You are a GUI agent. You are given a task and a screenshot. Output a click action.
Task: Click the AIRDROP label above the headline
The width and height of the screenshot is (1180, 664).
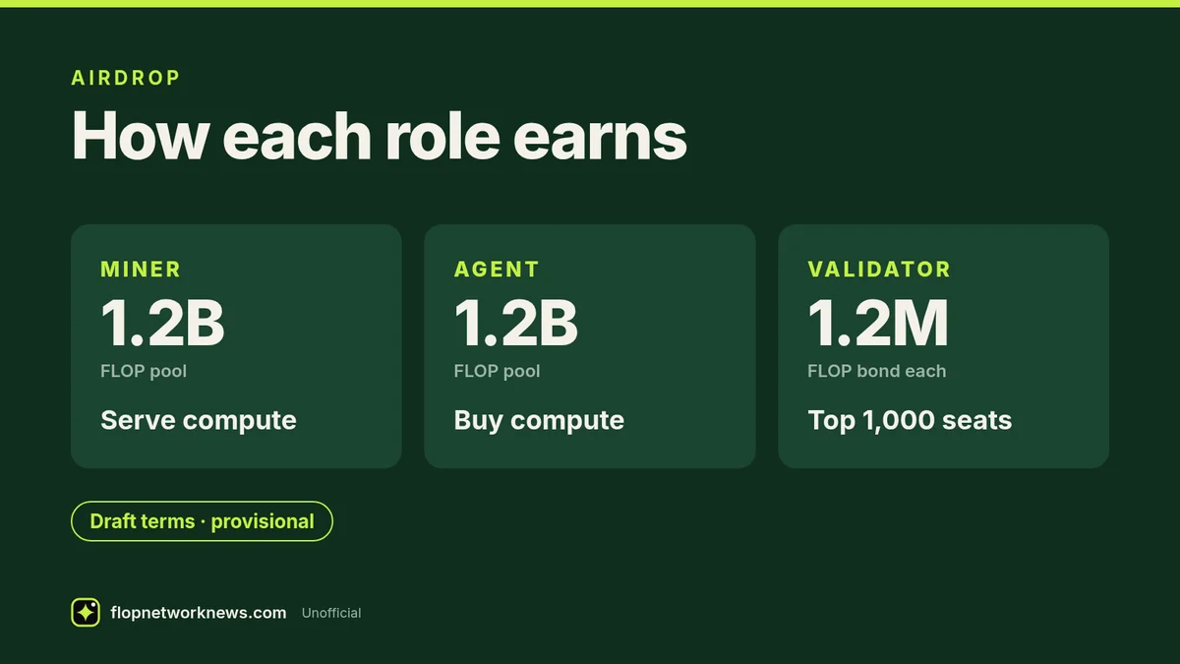(x=126, y=78)
